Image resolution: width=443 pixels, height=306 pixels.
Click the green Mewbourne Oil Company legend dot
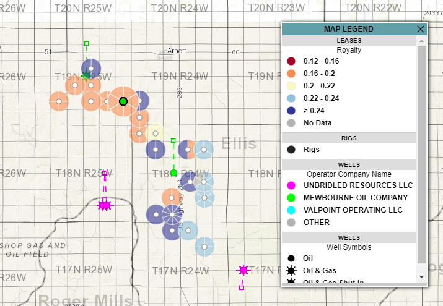click(291, 198)
